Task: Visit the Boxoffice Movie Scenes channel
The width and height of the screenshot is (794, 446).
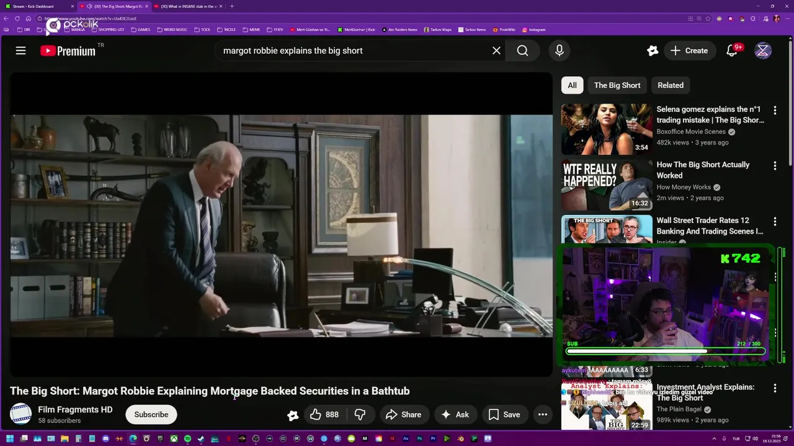Action: point(691,132)
